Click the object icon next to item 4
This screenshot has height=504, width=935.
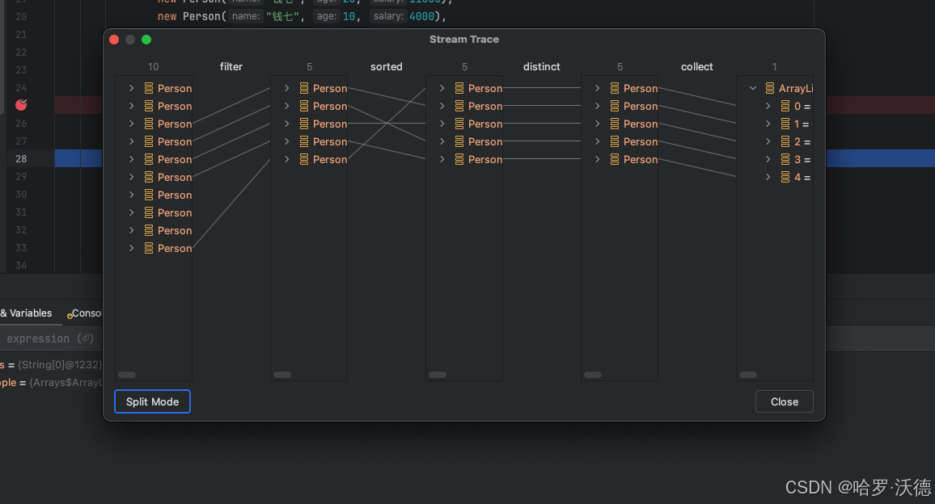(785, 177)
